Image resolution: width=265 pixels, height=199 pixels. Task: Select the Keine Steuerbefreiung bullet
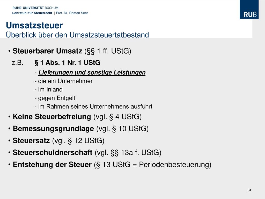(x=75, y=117)
